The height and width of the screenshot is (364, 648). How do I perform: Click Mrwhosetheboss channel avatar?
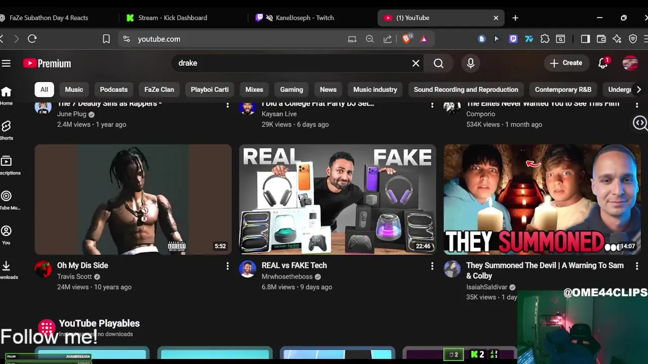[248, 269]
